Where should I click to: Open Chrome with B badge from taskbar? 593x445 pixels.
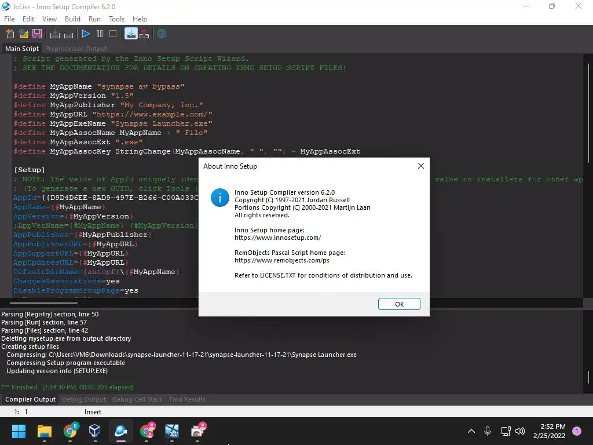tap(70, 431)
